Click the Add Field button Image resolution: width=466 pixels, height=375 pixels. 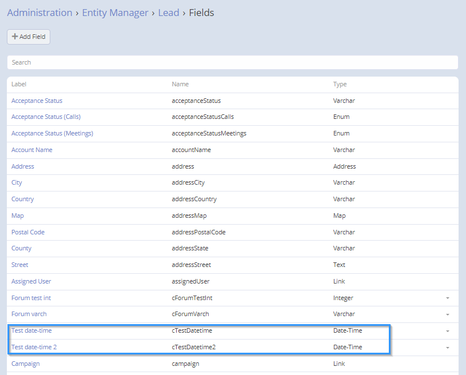click(29, 37)
